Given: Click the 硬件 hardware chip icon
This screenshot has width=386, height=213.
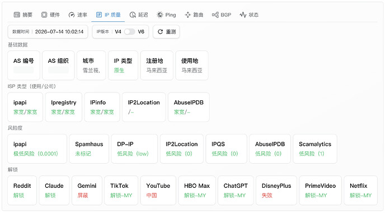Looking at the screenshot, I should [x=44, y=15].
